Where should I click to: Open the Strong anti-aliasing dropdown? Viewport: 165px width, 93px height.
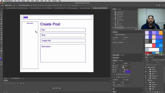(x=128, y=80)
